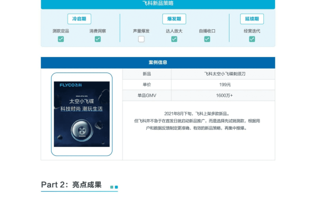Open the FLYCO 太空小飞碟 product poster
This screenshot has height=199, width=316.
tap(81, 114)
